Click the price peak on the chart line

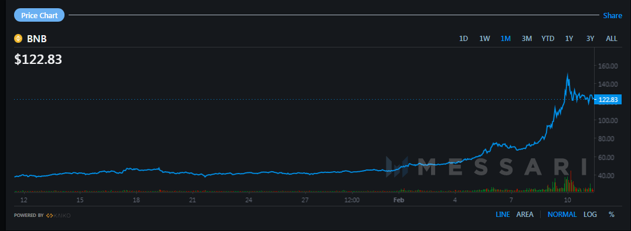568,74
